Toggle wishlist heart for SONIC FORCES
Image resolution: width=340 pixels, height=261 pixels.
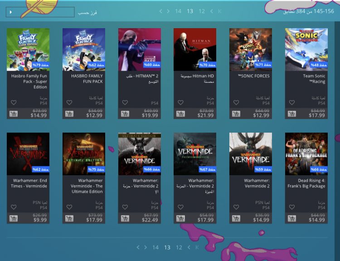tap(236, 102)
